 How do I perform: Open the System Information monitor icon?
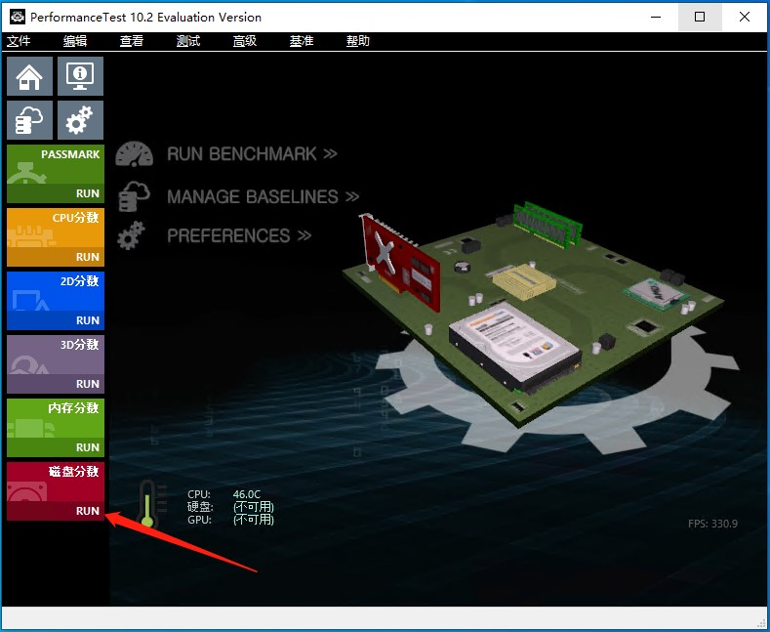(x=81, y=76)
